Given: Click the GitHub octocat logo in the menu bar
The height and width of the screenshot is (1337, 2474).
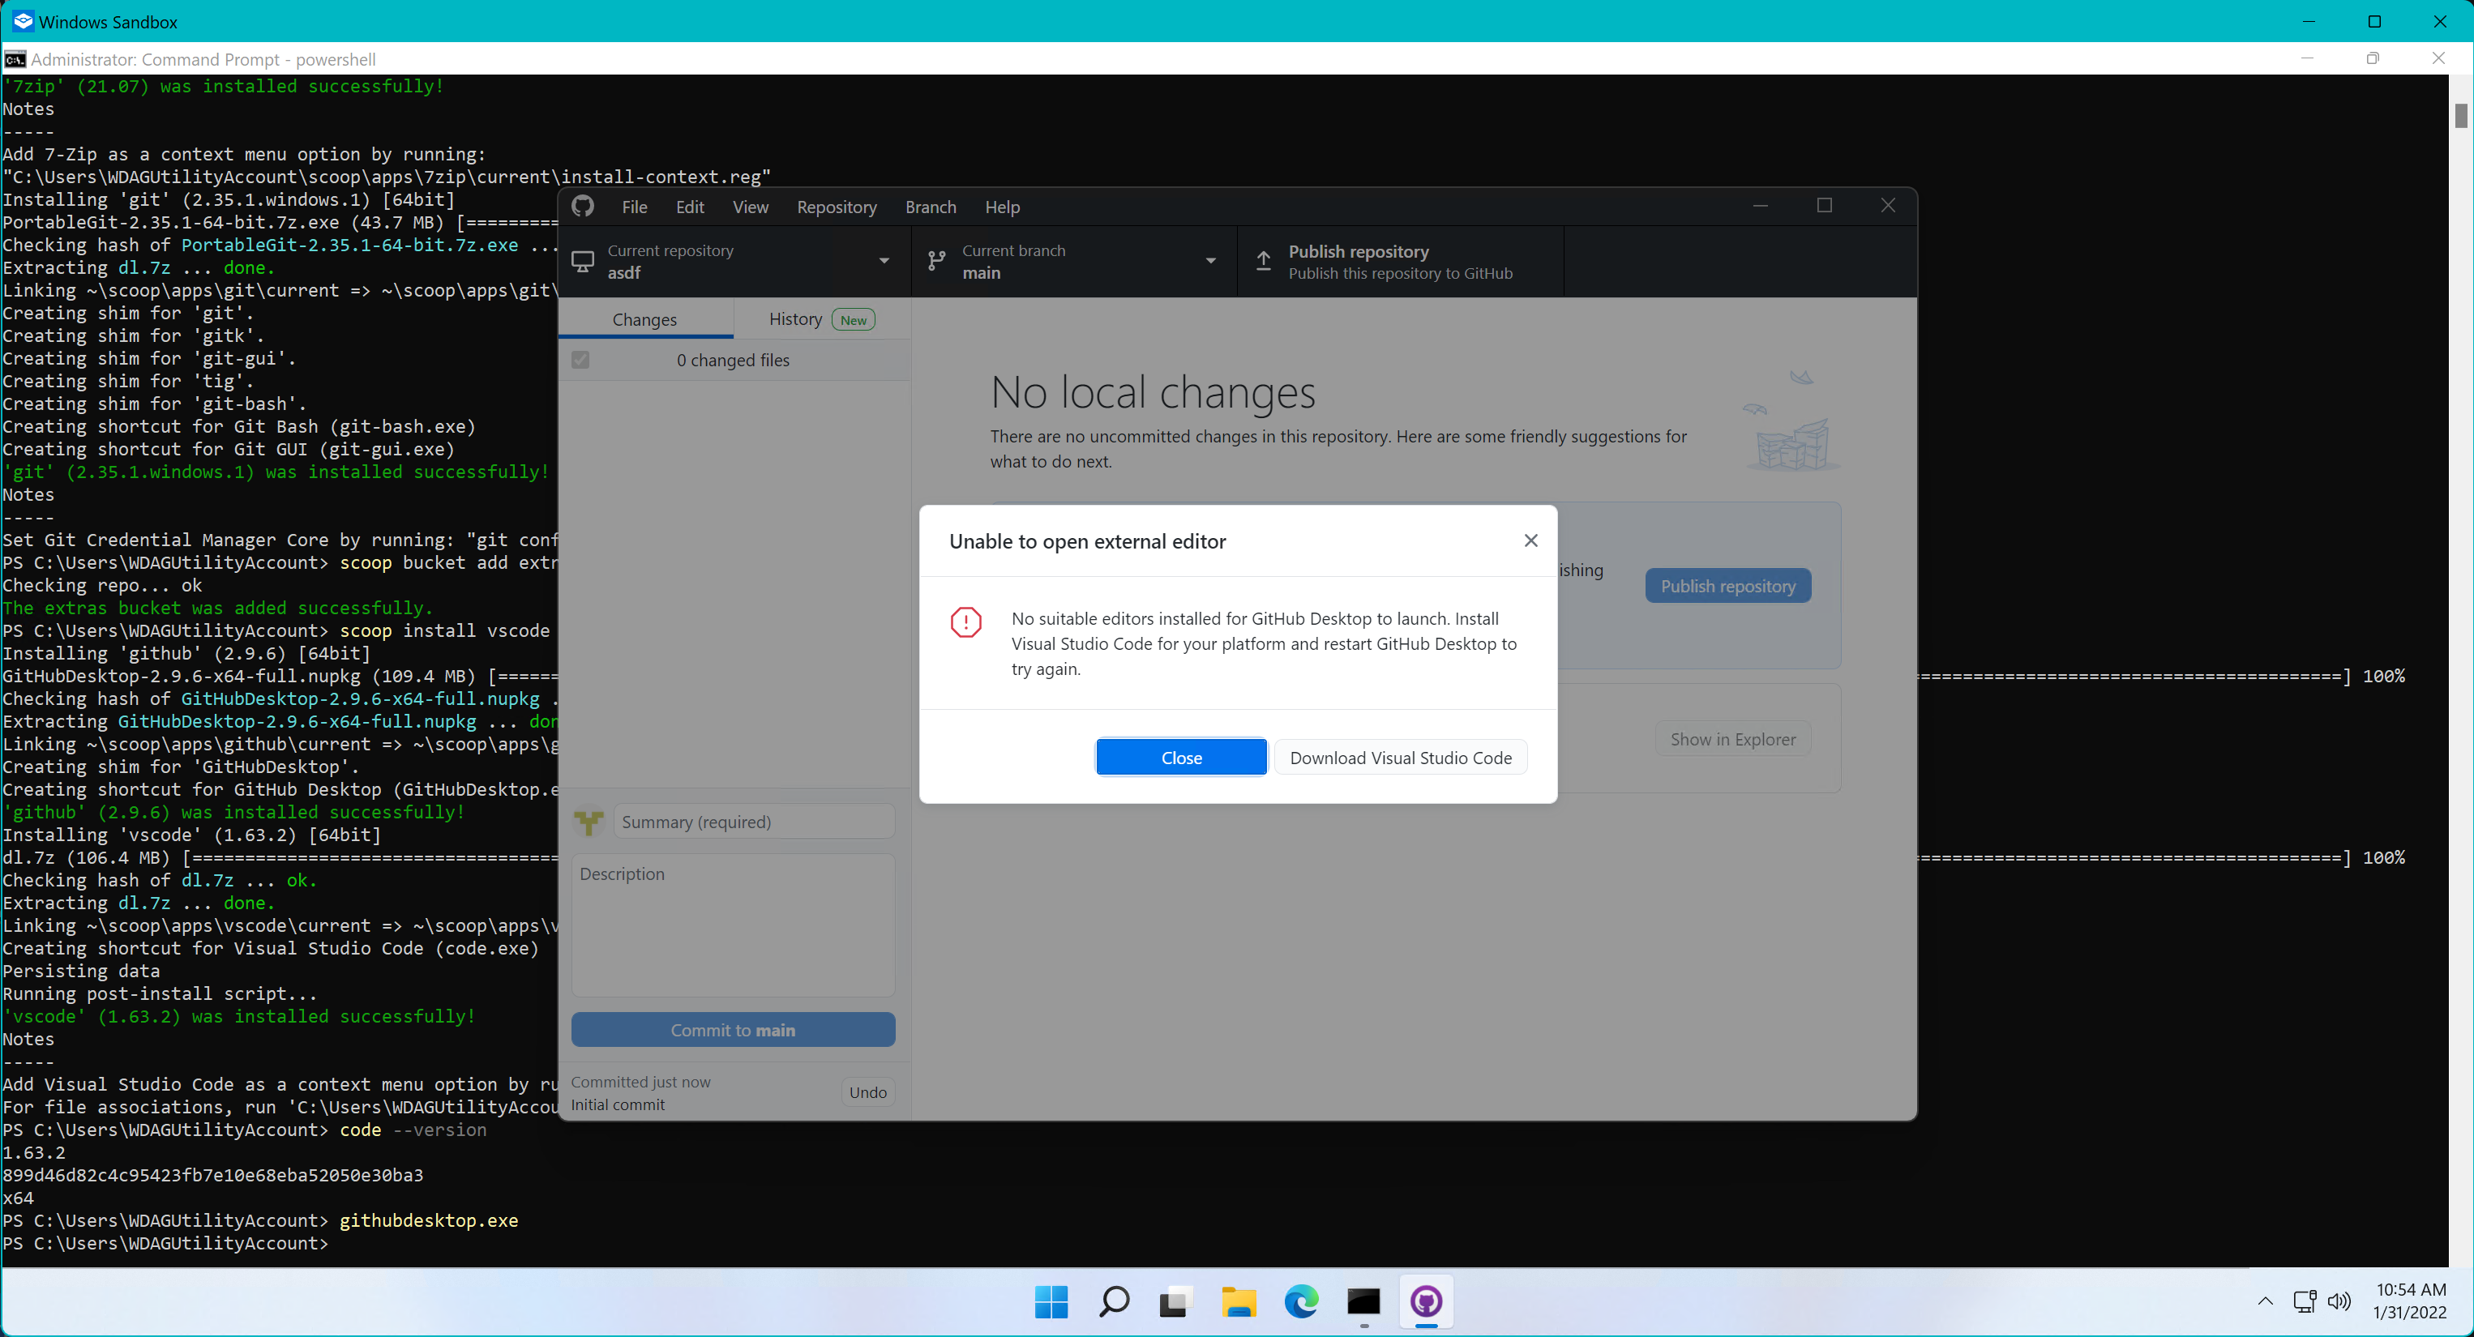Looking at the screenshot, I should (x=583, y=207).
